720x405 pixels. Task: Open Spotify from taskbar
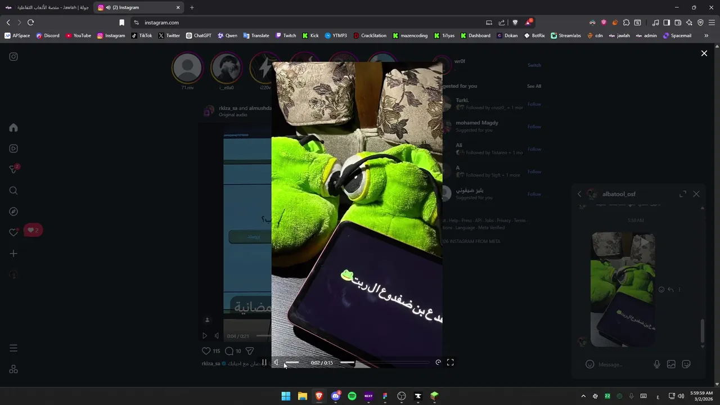tap(352, 396)
